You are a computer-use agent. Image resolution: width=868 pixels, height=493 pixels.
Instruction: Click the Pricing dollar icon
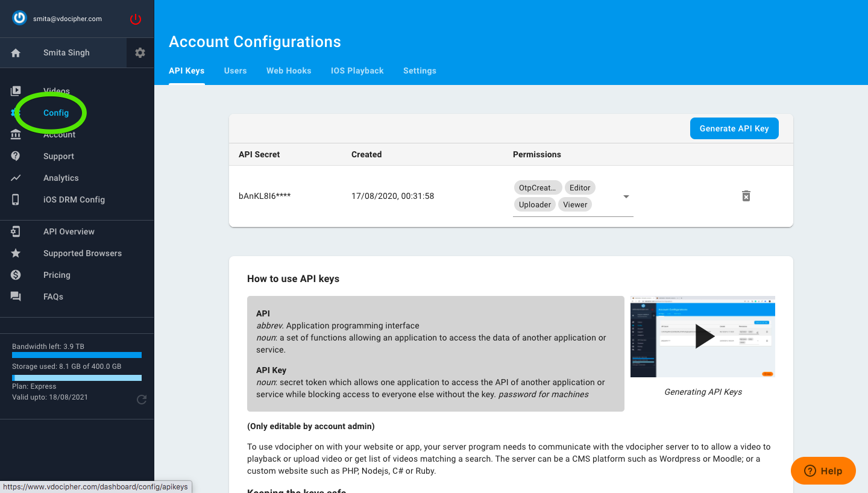tap(16, 275)
